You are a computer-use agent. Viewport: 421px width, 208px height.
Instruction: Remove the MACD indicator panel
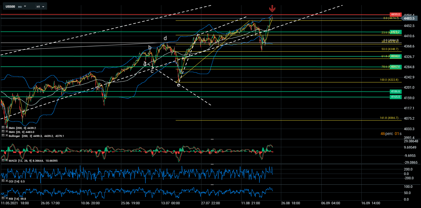(x=7, y=161)
